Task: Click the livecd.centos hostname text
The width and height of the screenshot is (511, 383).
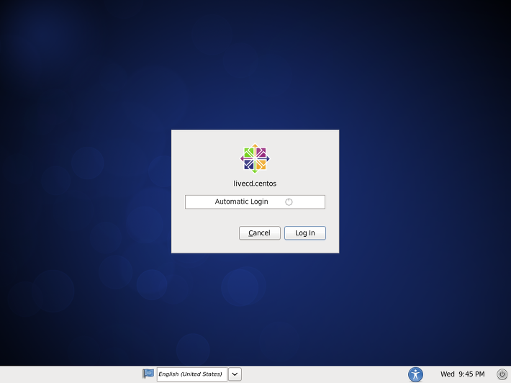Action: (x=255, y=184)
